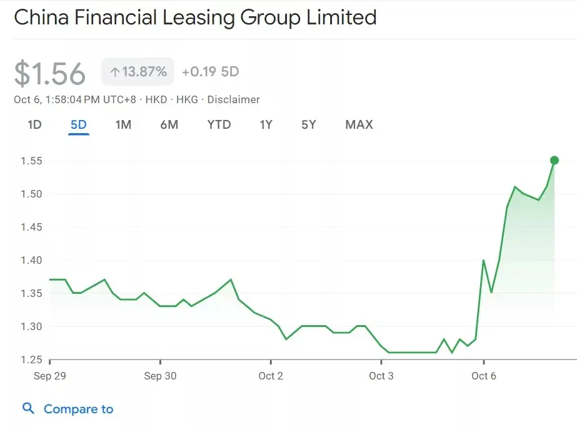The image size is (577, 427).
Task: Click the Sep 30 axis label
Action: [x=161, y=376]
